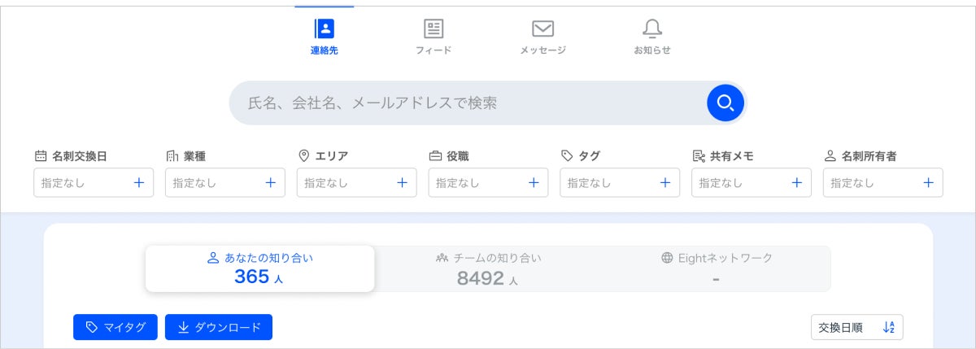Image resolution: width=976 pixels, height=349 pixels.
Task: Select the あなたの知り合い tab
Action: pyautogui.click(x=259, y=268)
